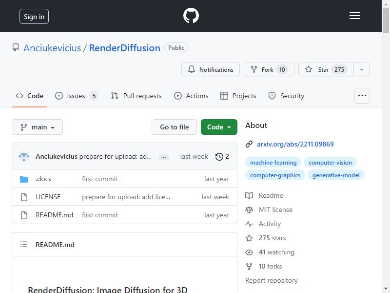Open the Anciukevicius user profile link

click(x=52, y=48)
